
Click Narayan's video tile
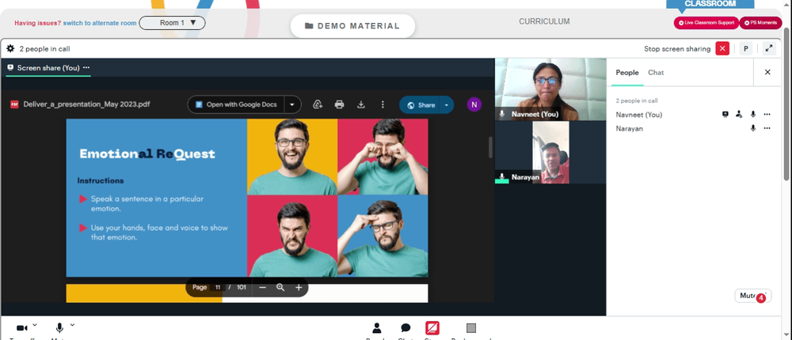tap(550, 153)
